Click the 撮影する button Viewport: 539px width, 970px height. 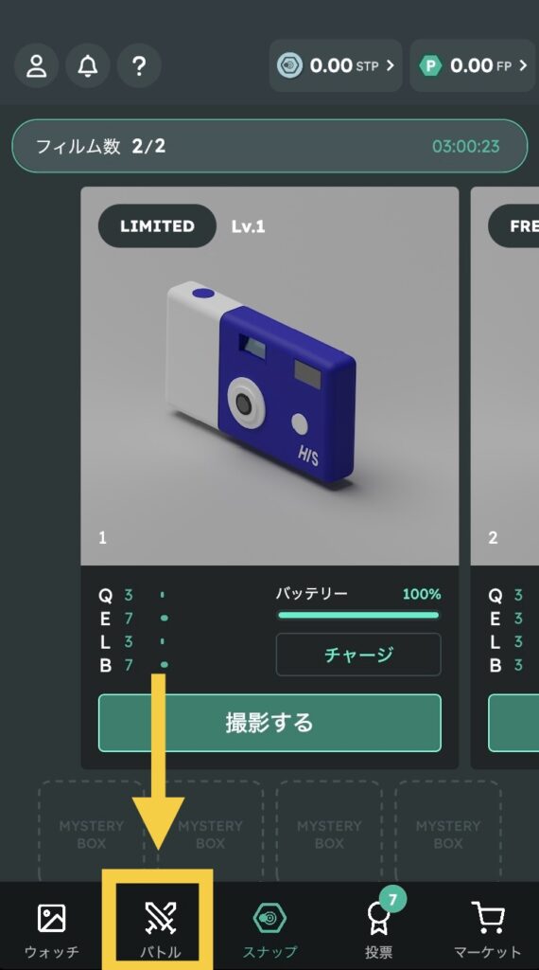[269, 723]
